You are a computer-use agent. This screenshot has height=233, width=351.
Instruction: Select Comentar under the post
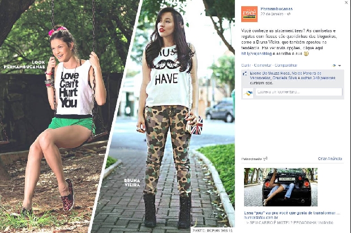(x=263, y=65)
